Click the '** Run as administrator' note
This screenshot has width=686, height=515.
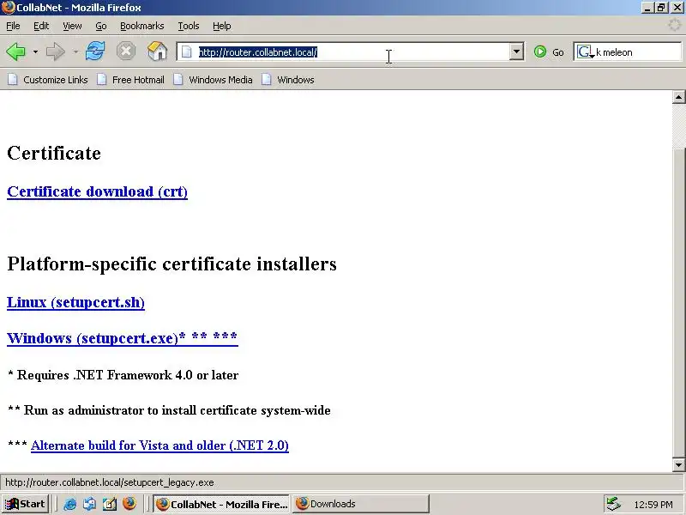tap(169, 410)
